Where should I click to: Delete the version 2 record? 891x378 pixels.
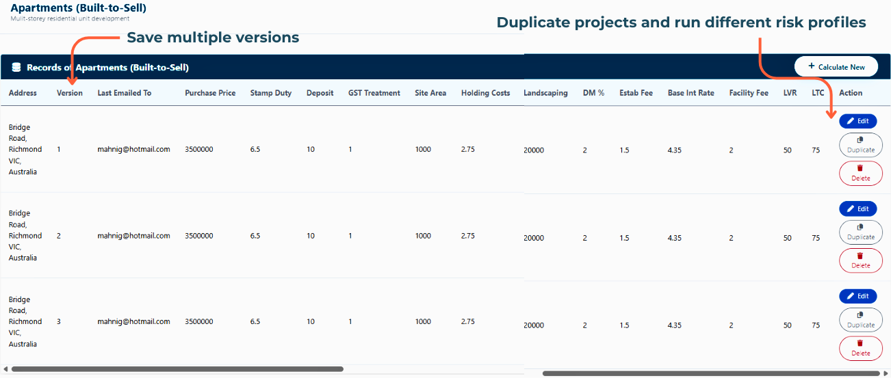click(x=860, y=260)
